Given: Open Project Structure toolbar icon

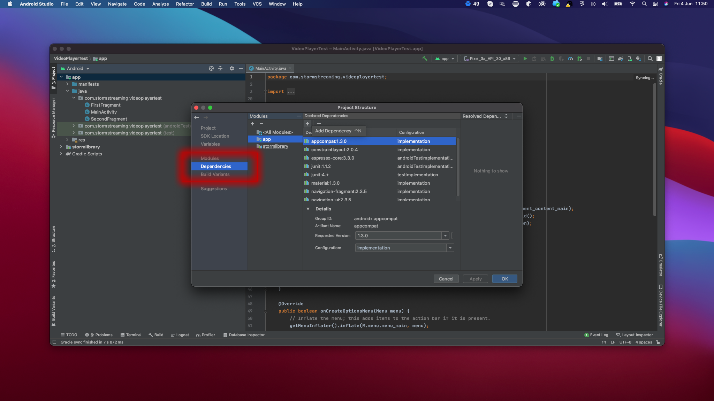Looking at the screenshot, I should (600, 59).
